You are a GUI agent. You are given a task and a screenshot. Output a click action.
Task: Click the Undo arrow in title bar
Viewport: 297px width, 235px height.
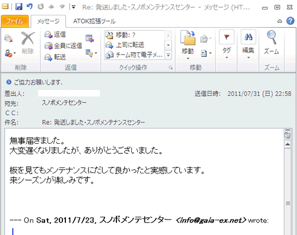[x=30, y=7]
